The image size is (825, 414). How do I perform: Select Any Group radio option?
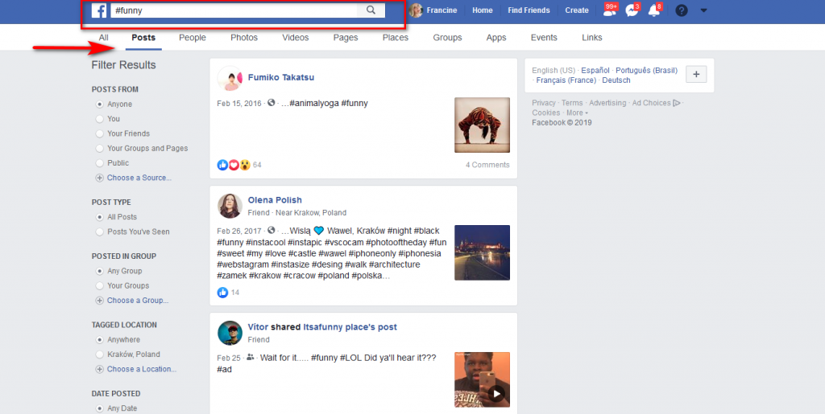(99, 271)
